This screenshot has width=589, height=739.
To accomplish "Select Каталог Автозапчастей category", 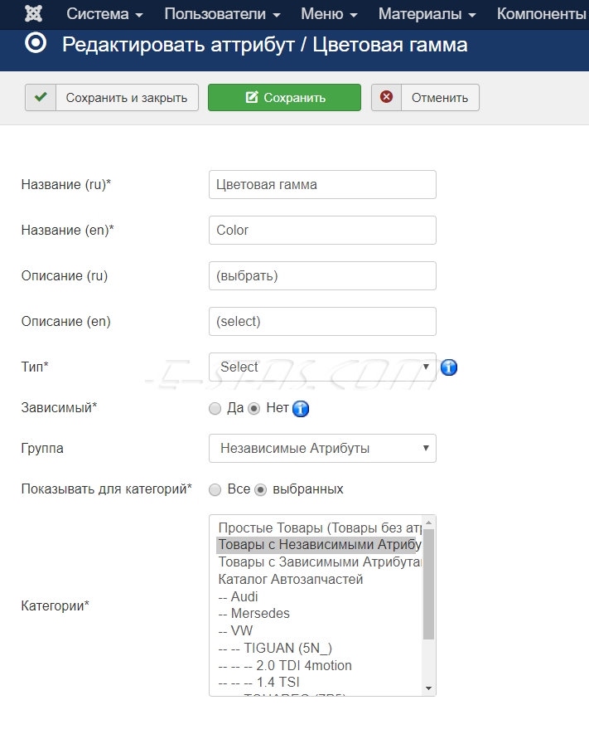I will (x=320, y=579).
